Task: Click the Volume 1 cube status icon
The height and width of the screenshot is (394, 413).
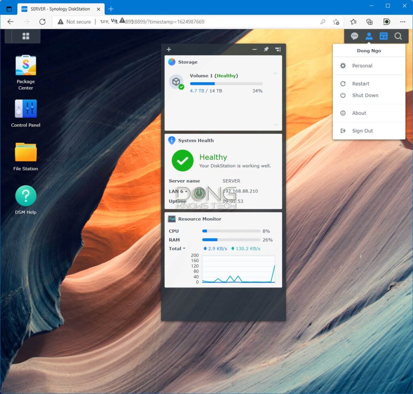Action: pyautogui.click(x=176, y=82)
